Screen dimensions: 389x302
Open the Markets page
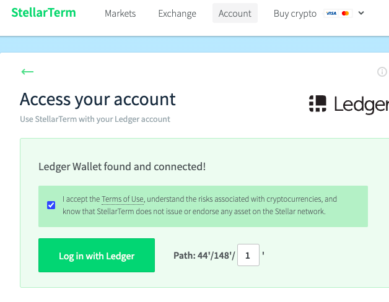(120, 14)
